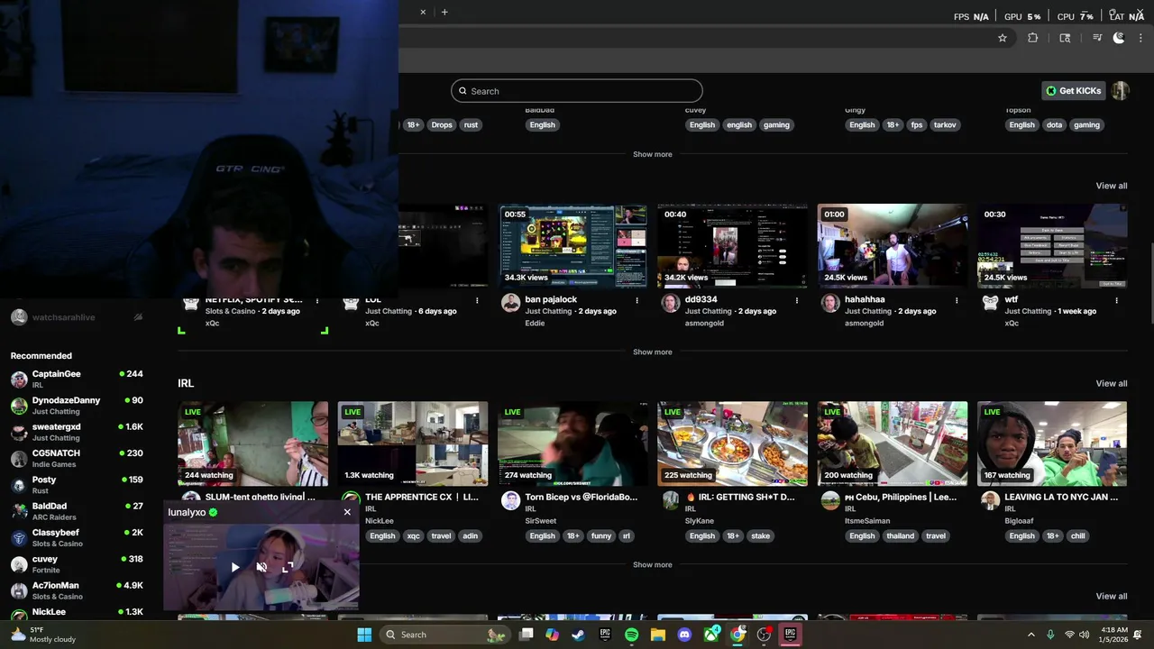Viewport: 1154px width, 649px height.
Task: Open options for 'wtf' clip
Action: coord(1116,300)
